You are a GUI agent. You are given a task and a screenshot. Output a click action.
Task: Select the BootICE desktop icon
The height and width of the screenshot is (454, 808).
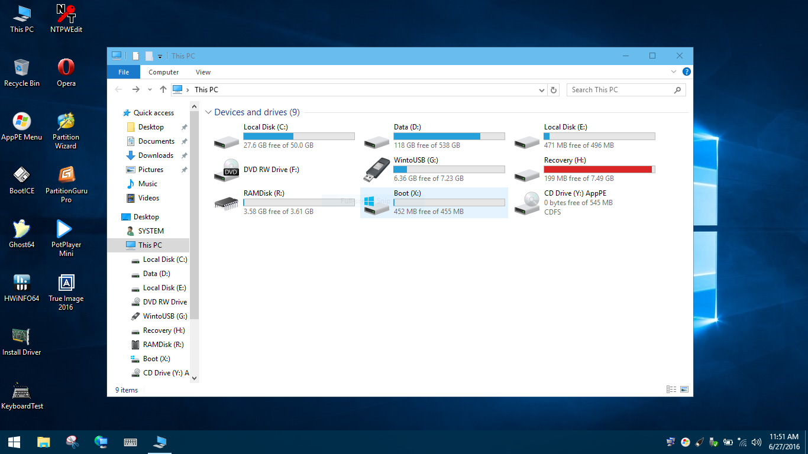pos(22,180)
